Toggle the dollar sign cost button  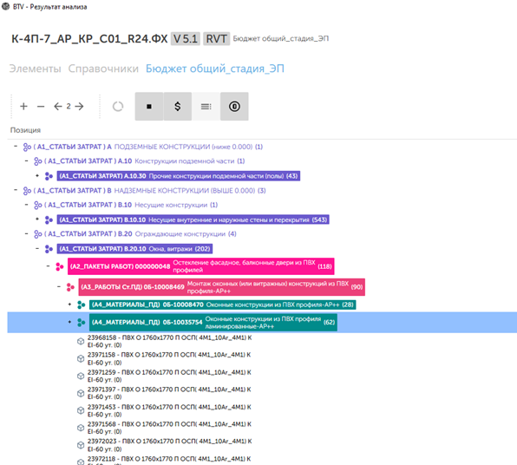[177, 106]
